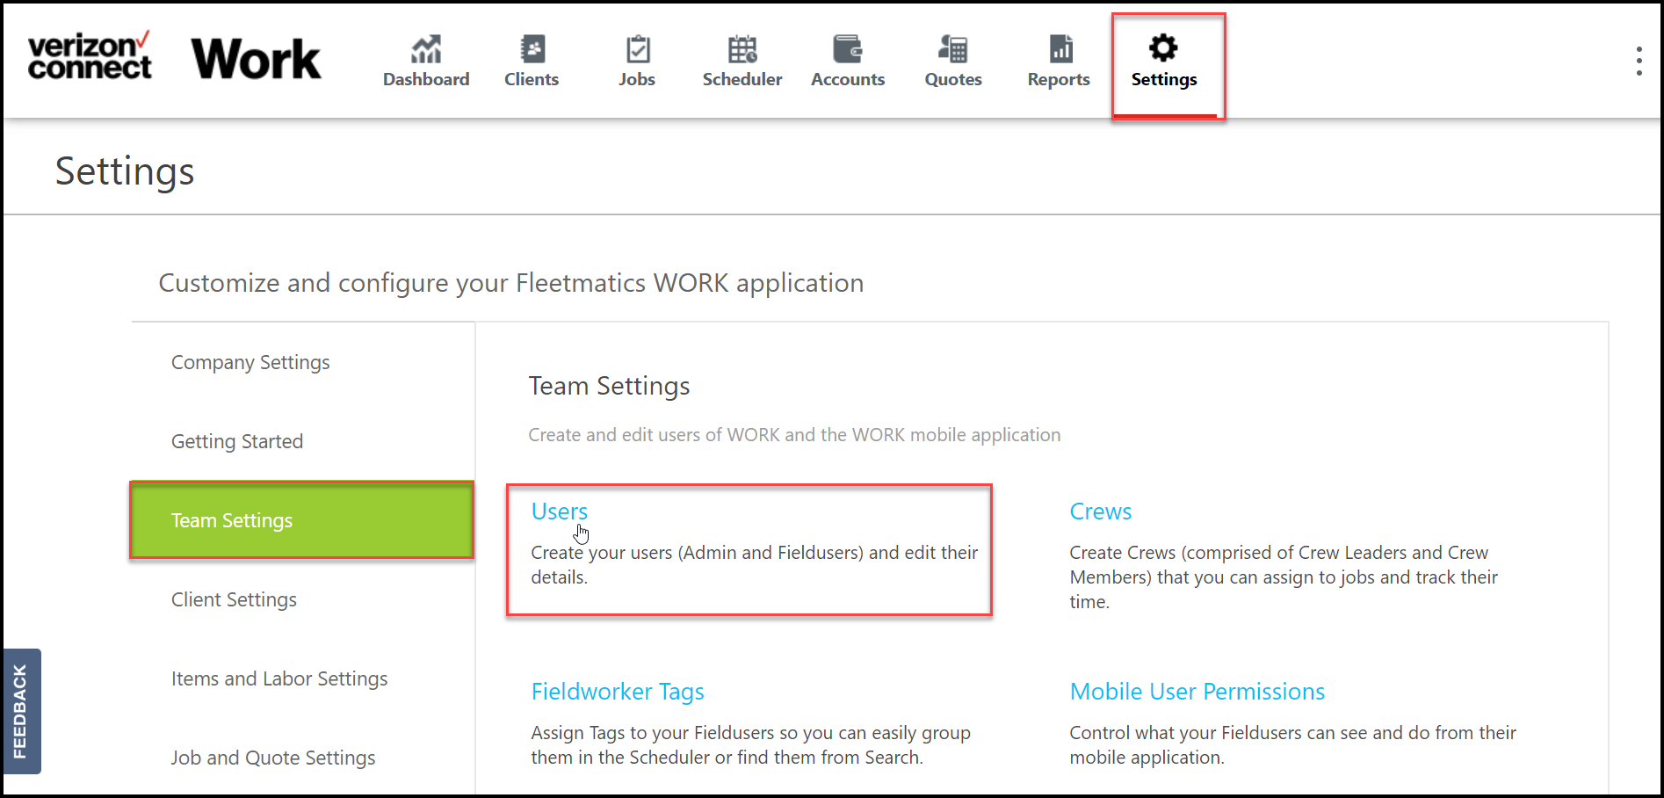1664x798 pixels.
Task: Open the Dashboard chart icon
Action: (x=426, y=48)
